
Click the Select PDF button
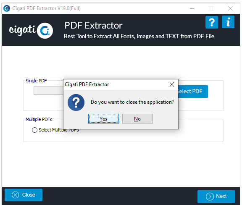tap(193, 92)
